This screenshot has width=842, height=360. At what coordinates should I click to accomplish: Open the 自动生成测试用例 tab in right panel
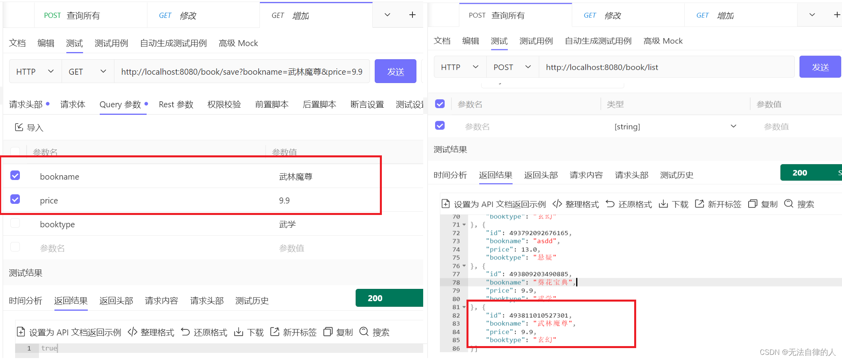(598, 41)
